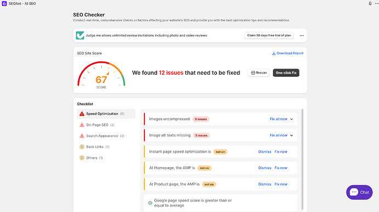379x212 pixels.
Task: Click the Image alt texts missing label
Action: [170, 135]
